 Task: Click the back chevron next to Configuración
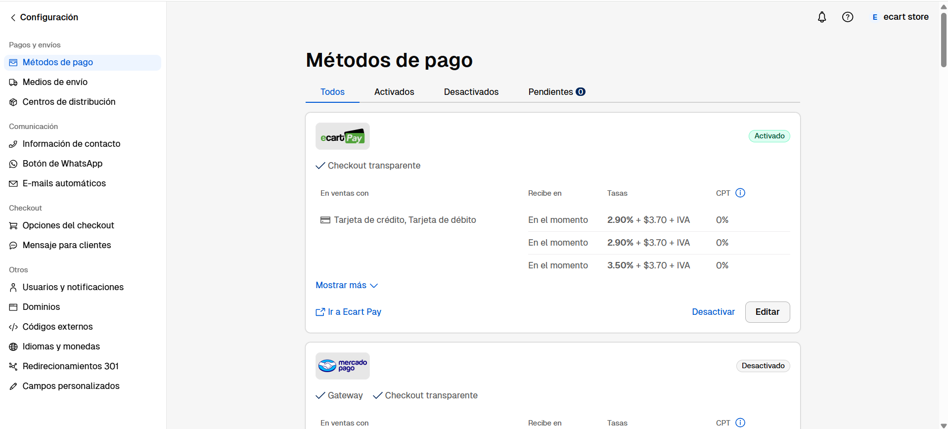coord(13,17)
